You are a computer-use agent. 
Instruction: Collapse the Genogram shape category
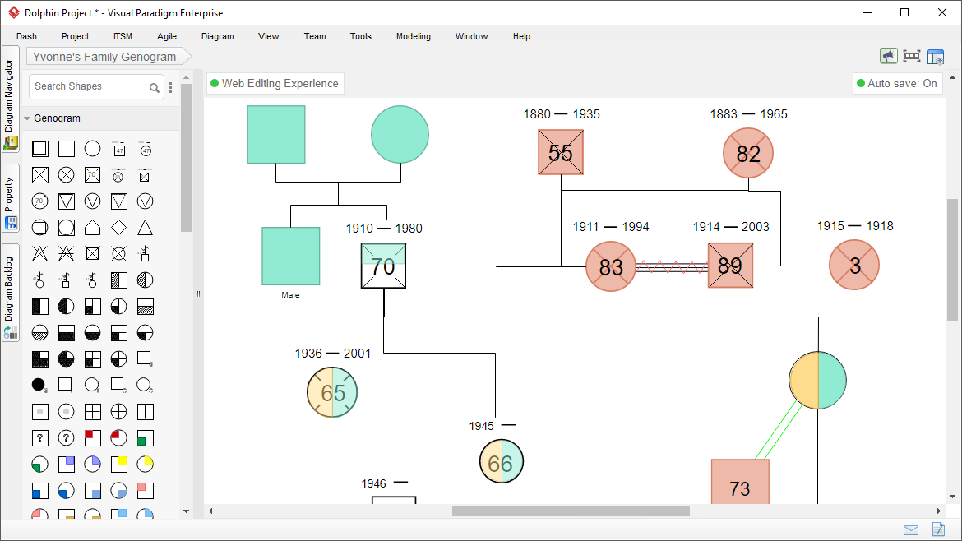tap(28, 118)
